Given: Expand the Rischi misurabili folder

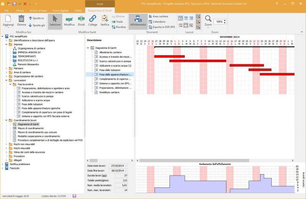Looking at the screenshot, I should (x=7, y=148).
